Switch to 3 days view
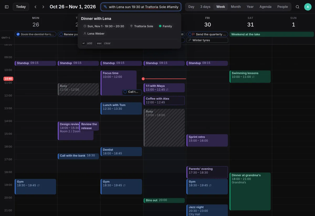315x216 pixels. pos(205,7)
